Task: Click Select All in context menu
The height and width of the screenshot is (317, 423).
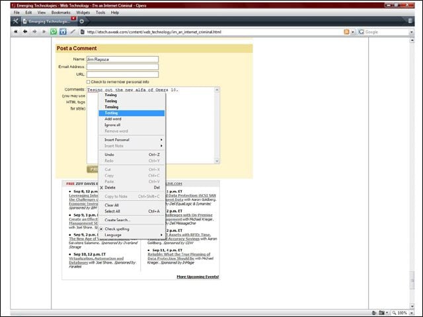Action: pos(132,211)
